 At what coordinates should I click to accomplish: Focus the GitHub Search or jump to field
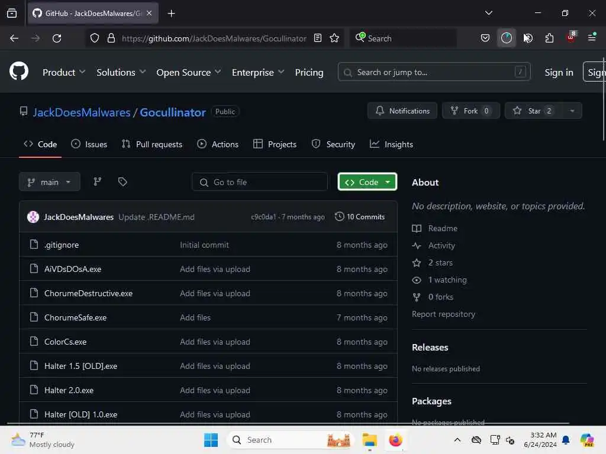[x=434, y=72]
